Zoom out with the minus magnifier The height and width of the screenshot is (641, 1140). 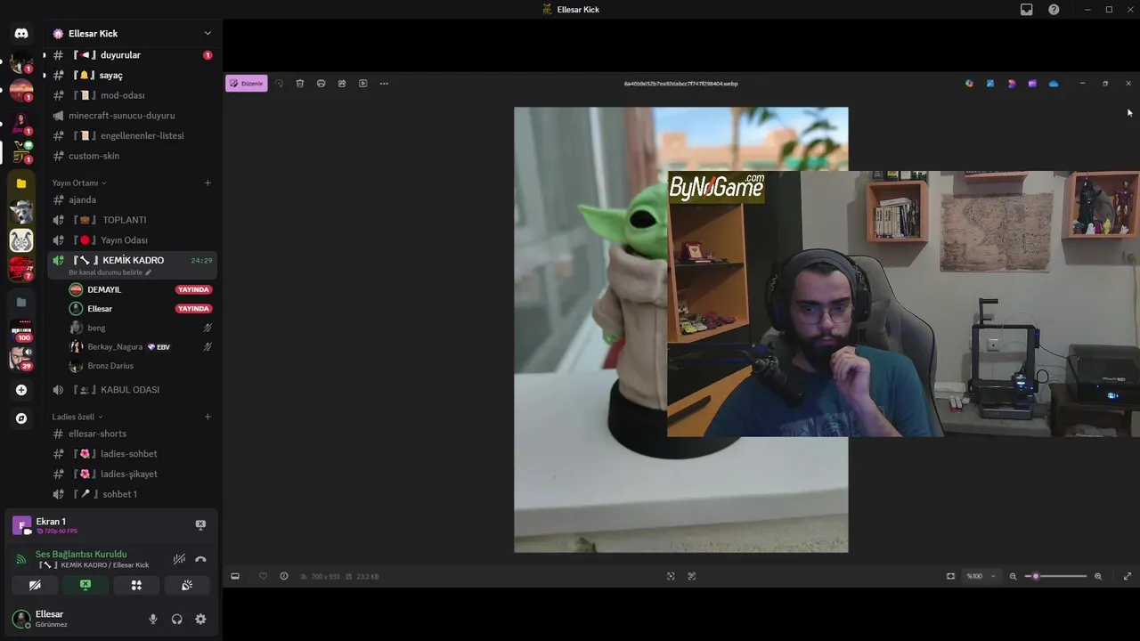[x=1013, y=576]
